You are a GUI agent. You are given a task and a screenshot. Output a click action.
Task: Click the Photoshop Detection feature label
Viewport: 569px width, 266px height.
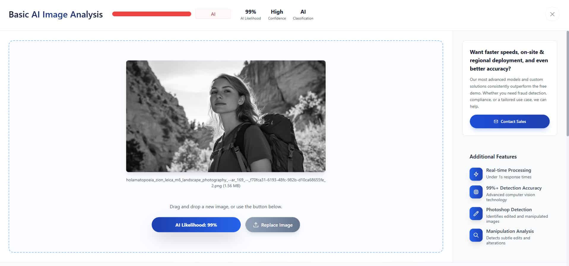coord(509,209)
